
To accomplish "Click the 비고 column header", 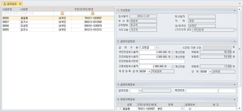I will tap(216, 105).
